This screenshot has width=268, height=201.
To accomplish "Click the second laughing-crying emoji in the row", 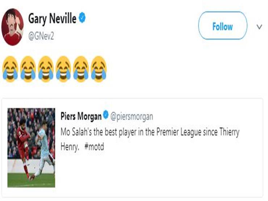I will pos(28,69).
